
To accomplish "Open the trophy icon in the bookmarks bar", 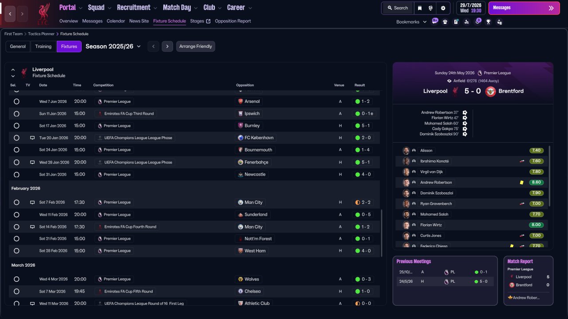I will pos(489,22).
